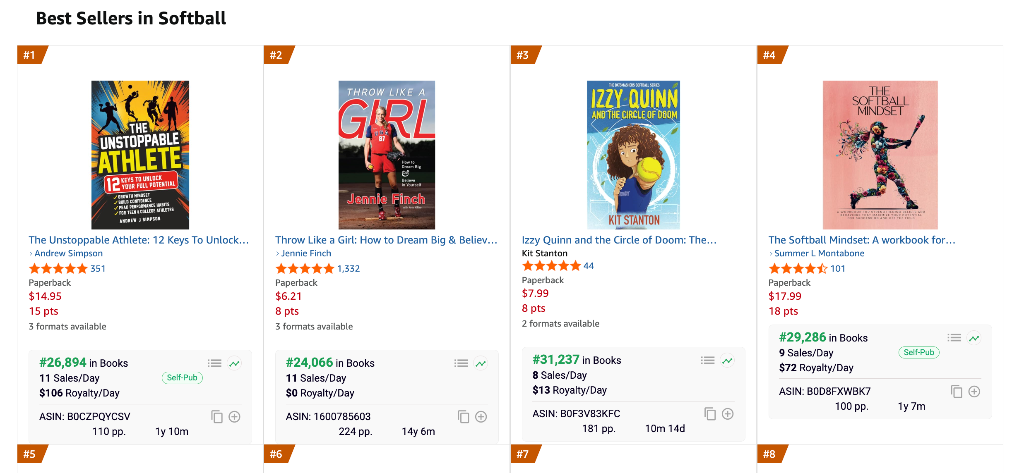This screenshot has height=473, width=1024.
Task: Click the list icon for Izzy Quinn book
Action: [x=707, y=361]
